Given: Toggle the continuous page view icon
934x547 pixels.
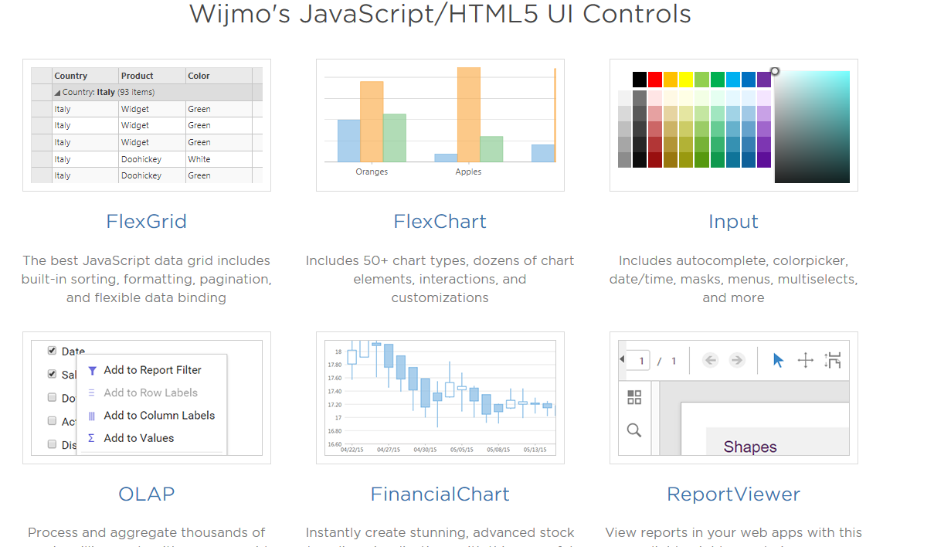Looking at the screenshot, I should pyautogui.click(x=832, y=360).
